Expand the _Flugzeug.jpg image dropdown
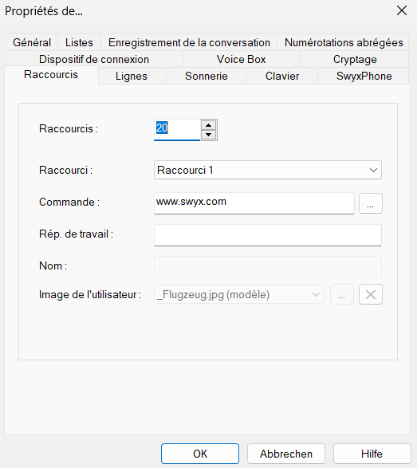The height and width of the screenshot is (468, 417). coord(239,294)
